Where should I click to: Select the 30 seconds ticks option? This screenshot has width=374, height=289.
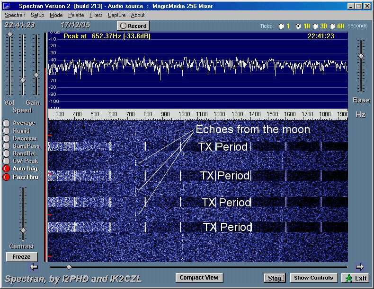click(x=315, y=26)
